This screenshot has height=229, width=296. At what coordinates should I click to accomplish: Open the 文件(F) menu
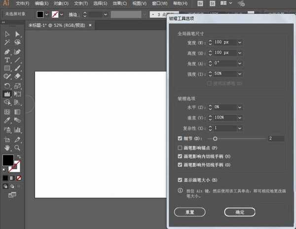coord(23,3)
